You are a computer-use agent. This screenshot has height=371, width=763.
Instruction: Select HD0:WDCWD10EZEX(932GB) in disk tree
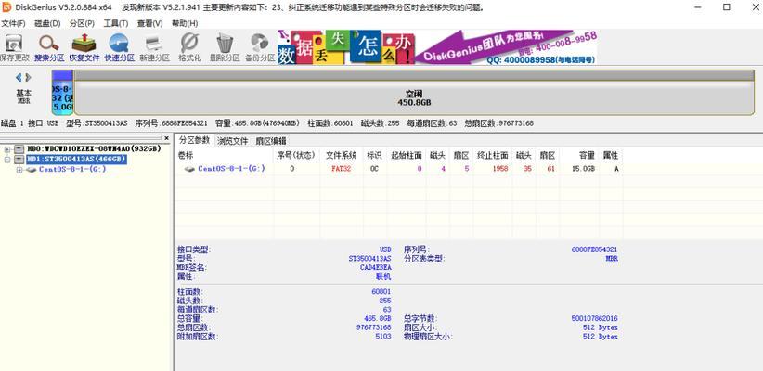pyautogui.click(x=94, y=148)
